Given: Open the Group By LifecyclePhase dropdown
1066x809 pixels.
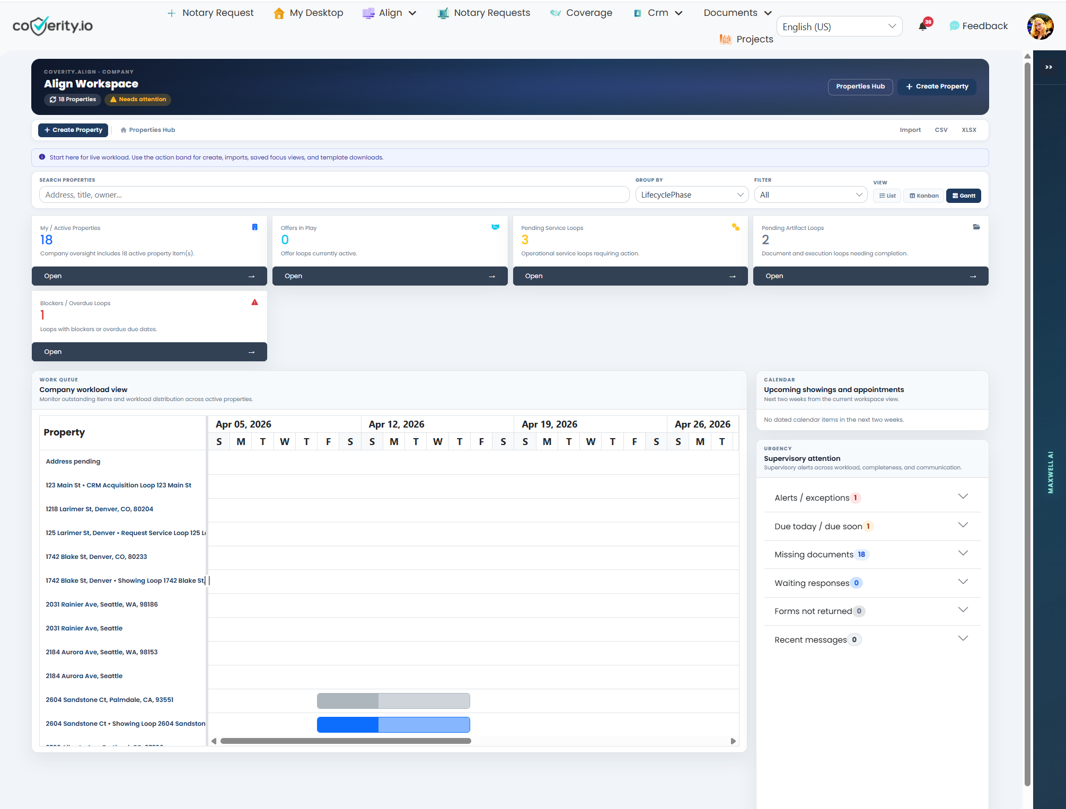Looking at the screenshot, I should pyautogui.click(x=692, y=195).
